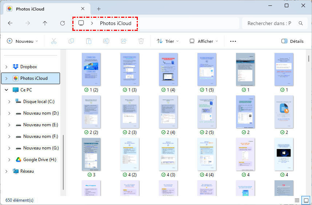
Task: Select Ce PC in the navigation pane
Action: point(26,90)
